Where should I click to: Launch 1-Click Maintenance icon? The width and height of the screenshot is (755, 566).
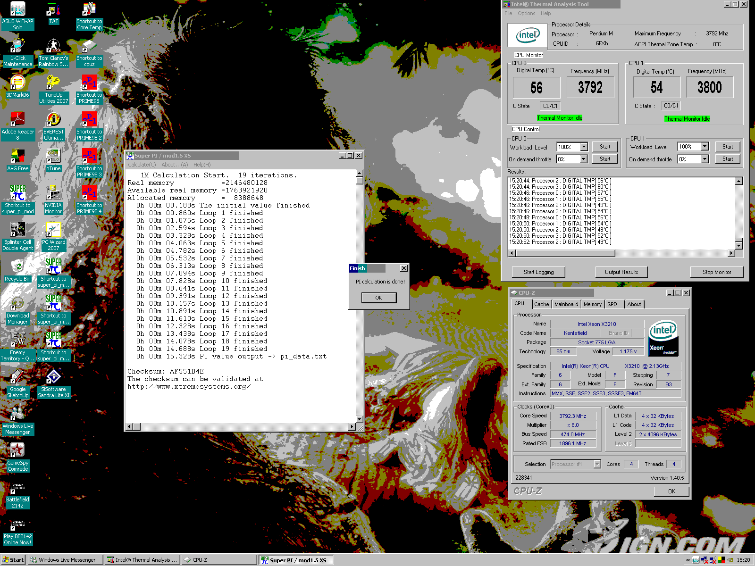[x=17, y=53]
